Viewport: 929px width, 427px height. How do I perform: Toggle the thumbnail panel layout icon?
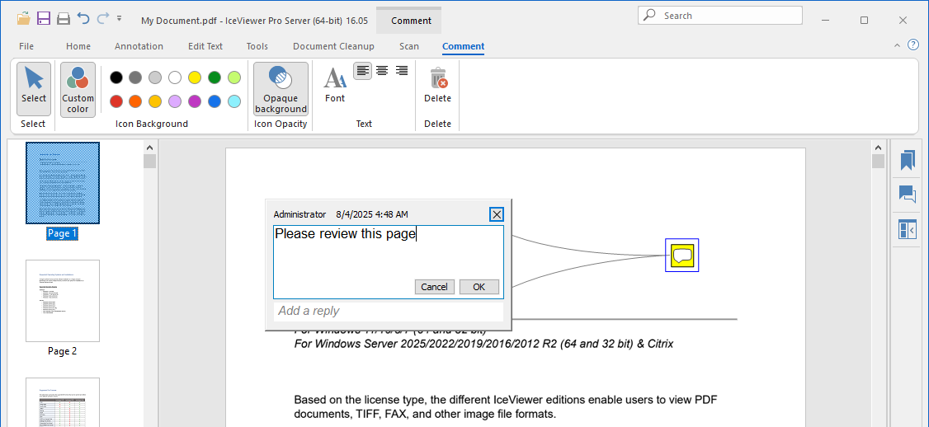coord(907,229)
